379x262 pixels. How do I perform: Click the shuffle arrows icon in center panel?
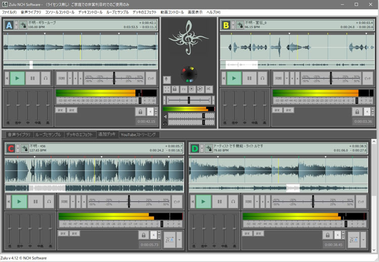[x=209, y=89]
